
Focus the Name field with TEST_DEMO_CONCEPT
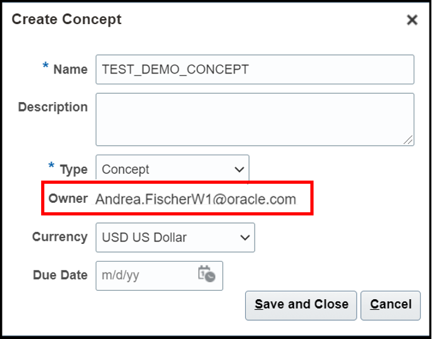pyautogui.click(x=255, y=70)
